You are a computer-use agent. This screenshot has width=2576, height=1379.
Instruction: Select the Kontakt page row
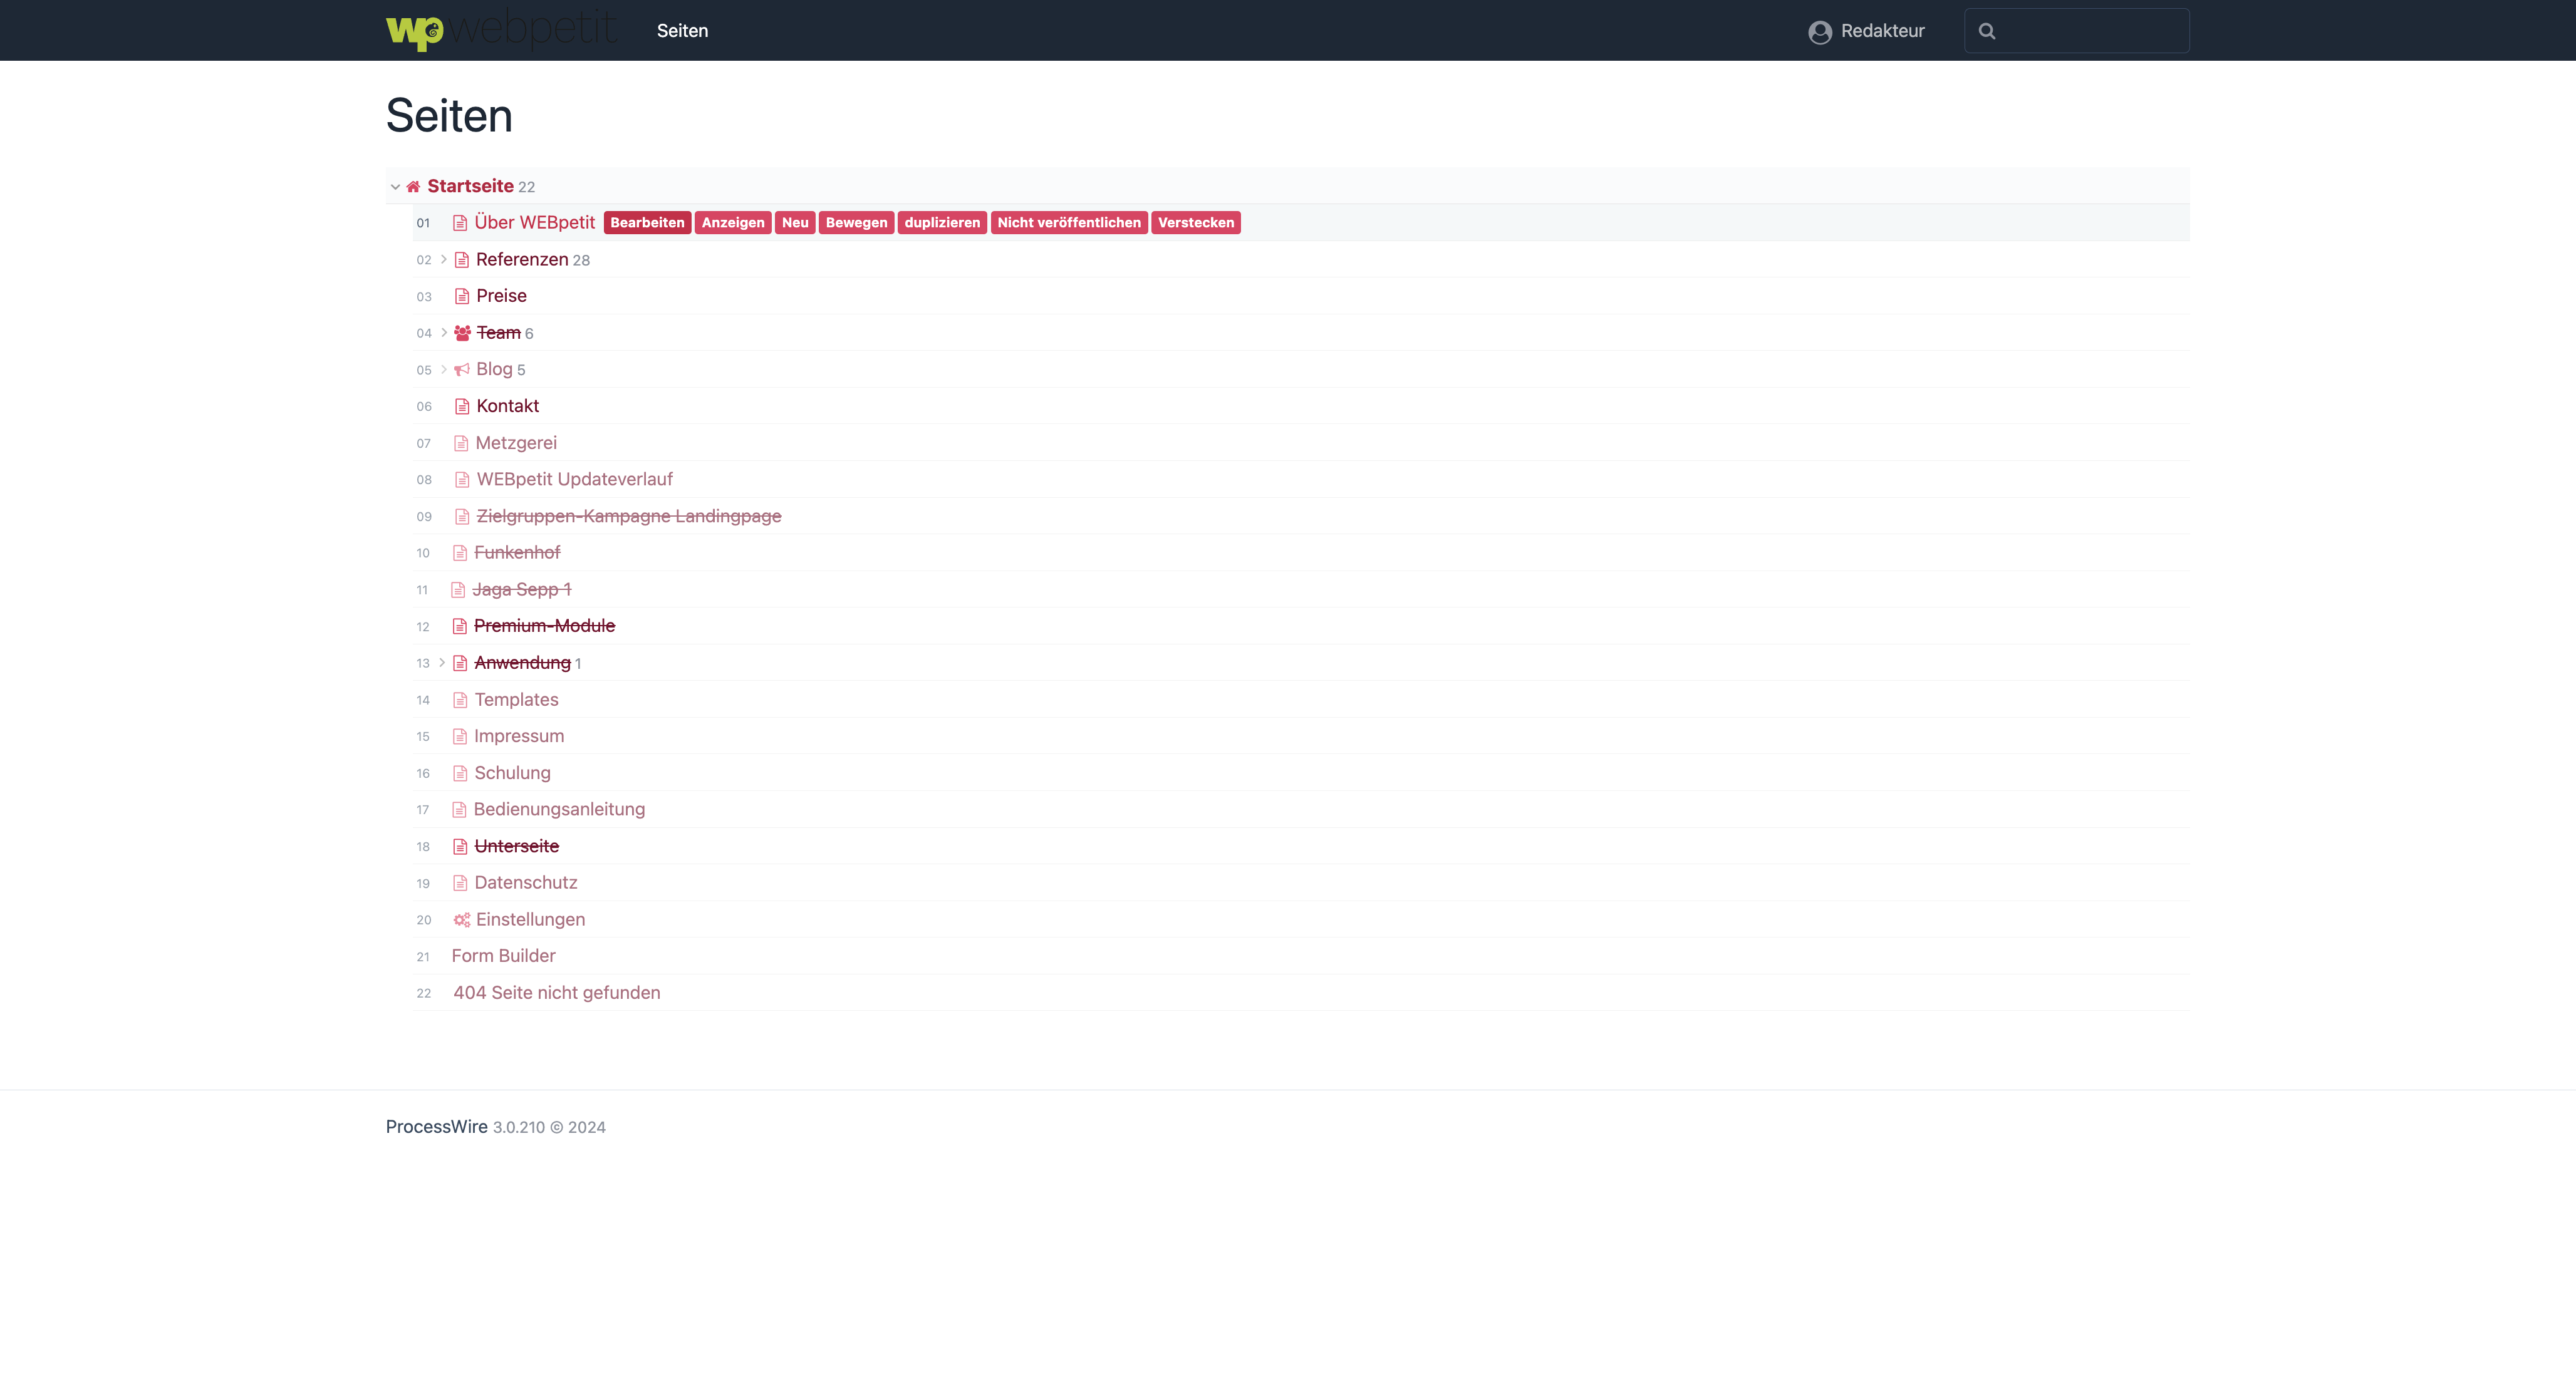(1301, 406)
